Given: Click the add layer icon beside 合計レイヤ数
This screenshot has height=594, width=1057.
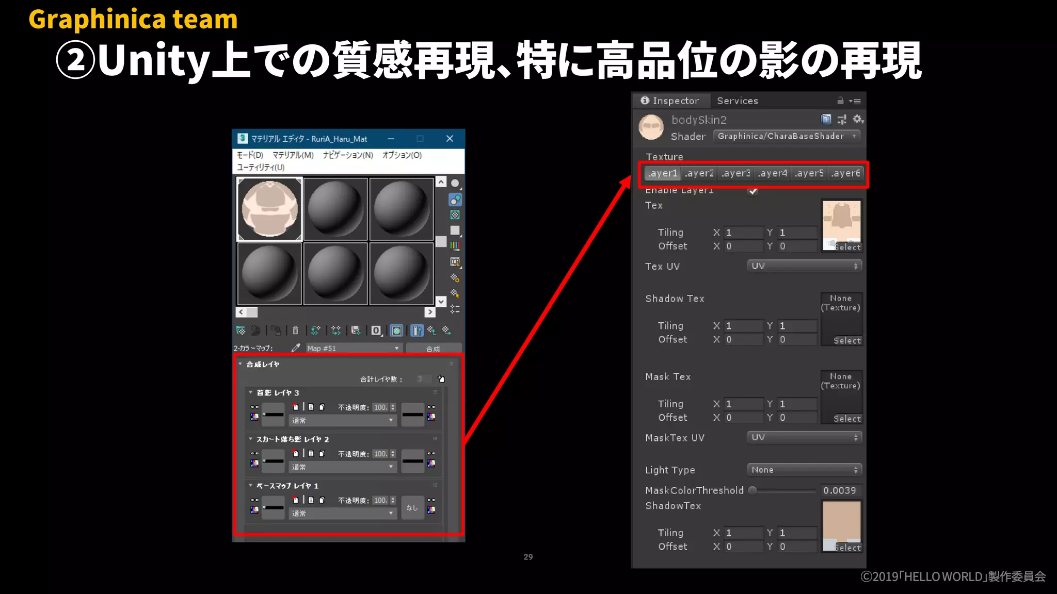Looking at the screenshot, I should pos(441,379).
